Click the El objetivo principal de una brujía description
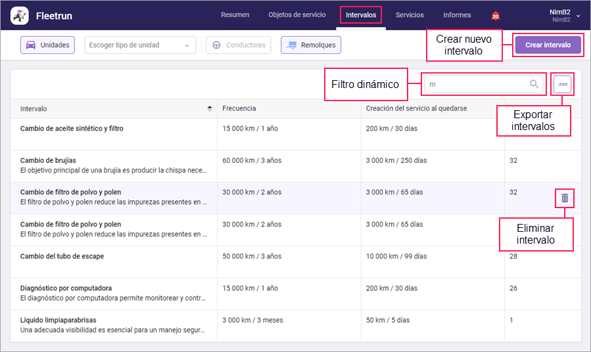The height and width of the screenshot is (352, 591). point(114,170)
